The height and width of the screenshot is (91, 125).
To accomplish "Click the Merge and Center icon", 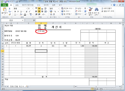I will click(45, 11).
